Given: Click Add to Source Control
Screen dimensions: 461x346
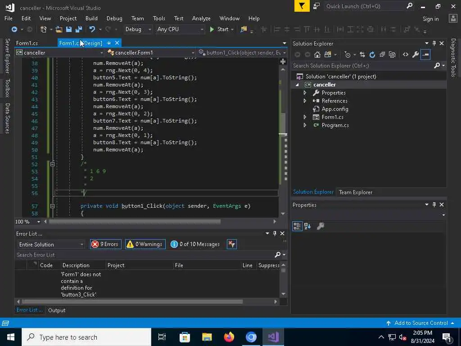Looking at the screenshot, I should pos(421,323).
